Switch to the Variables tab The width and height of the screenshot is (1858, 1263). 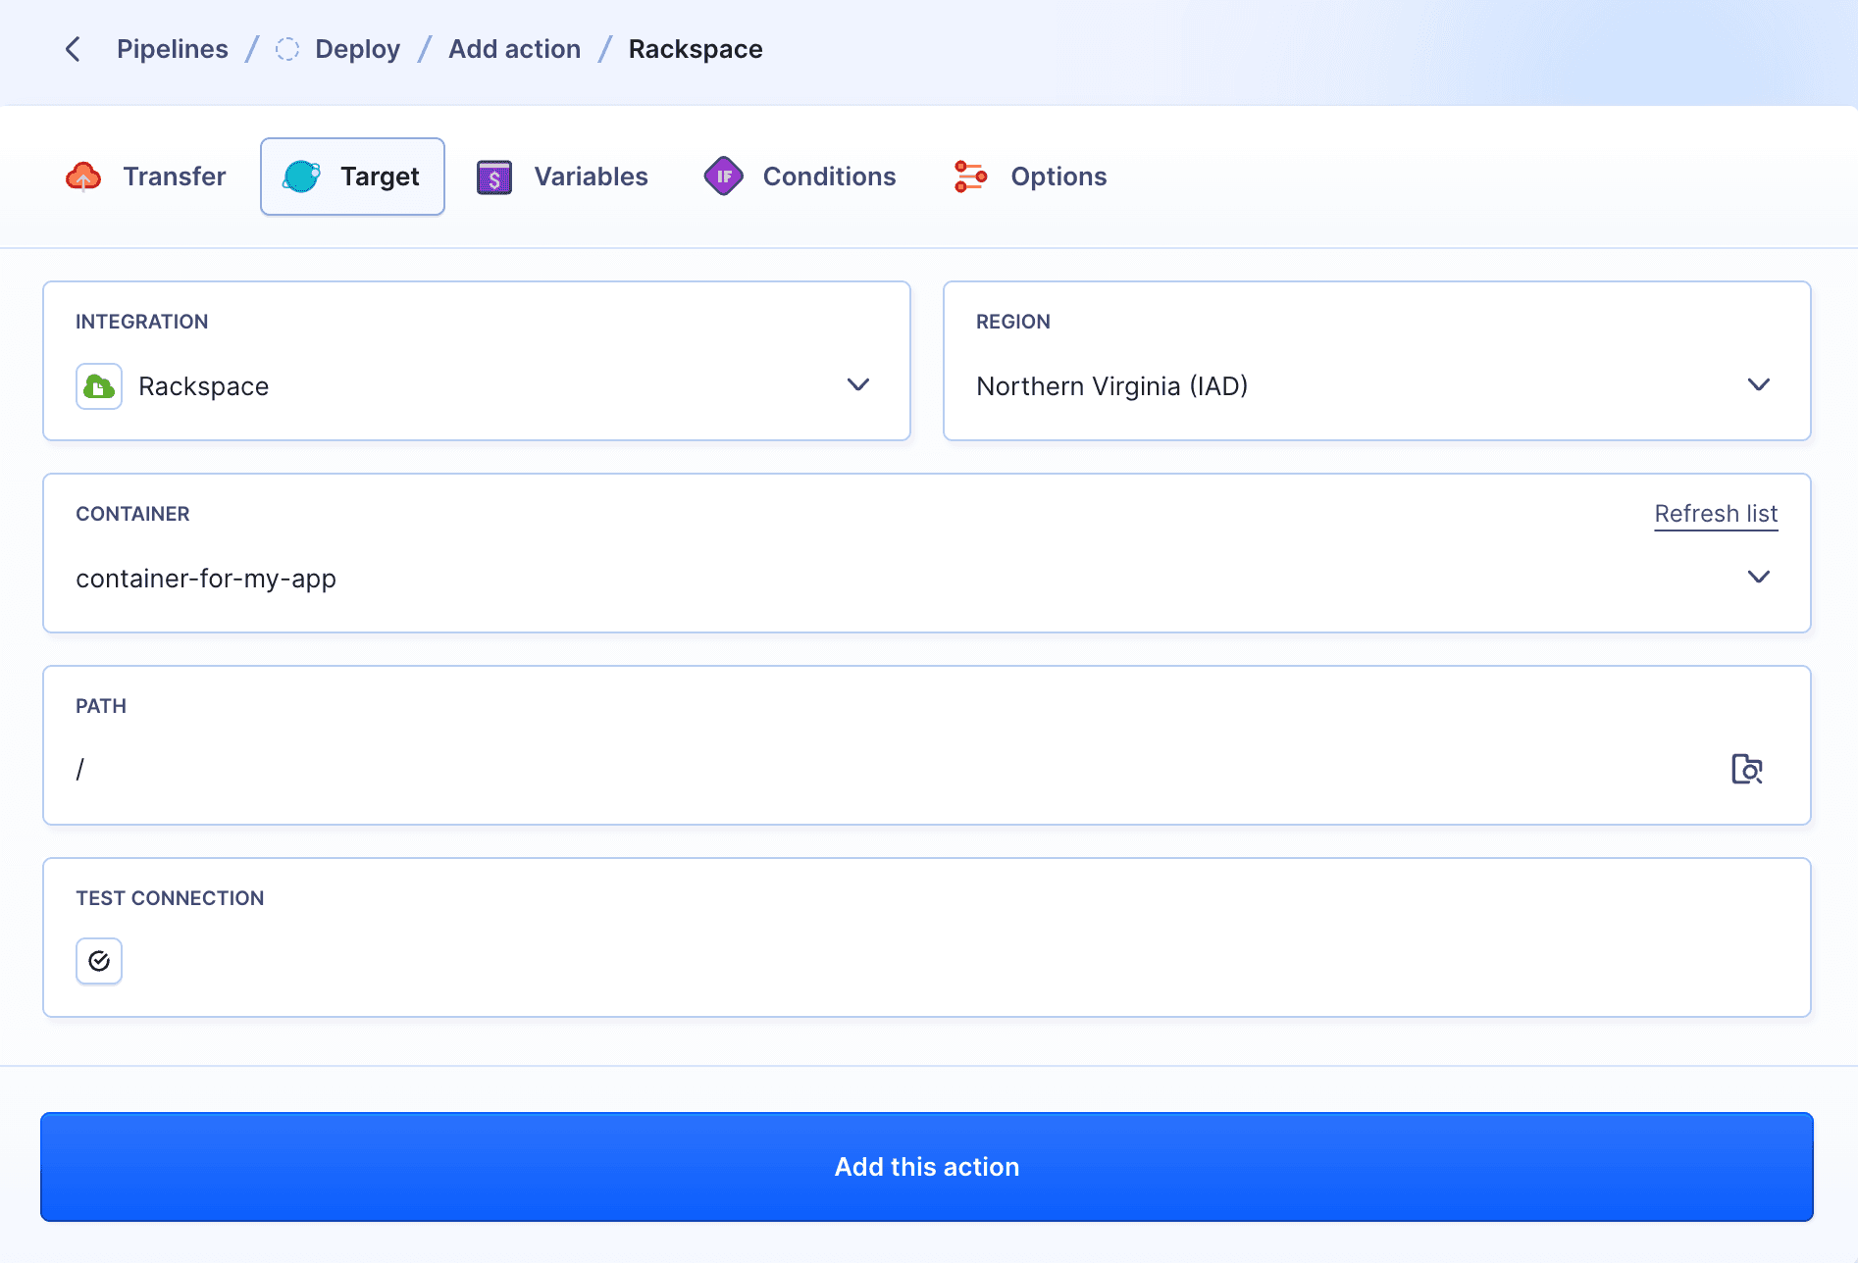coord(590,177)
